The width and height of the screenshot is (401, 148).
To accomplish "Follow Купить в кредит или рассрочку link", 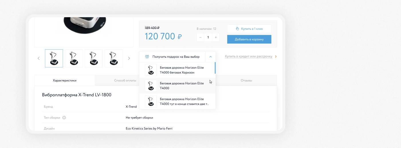I will coord(248,57).
